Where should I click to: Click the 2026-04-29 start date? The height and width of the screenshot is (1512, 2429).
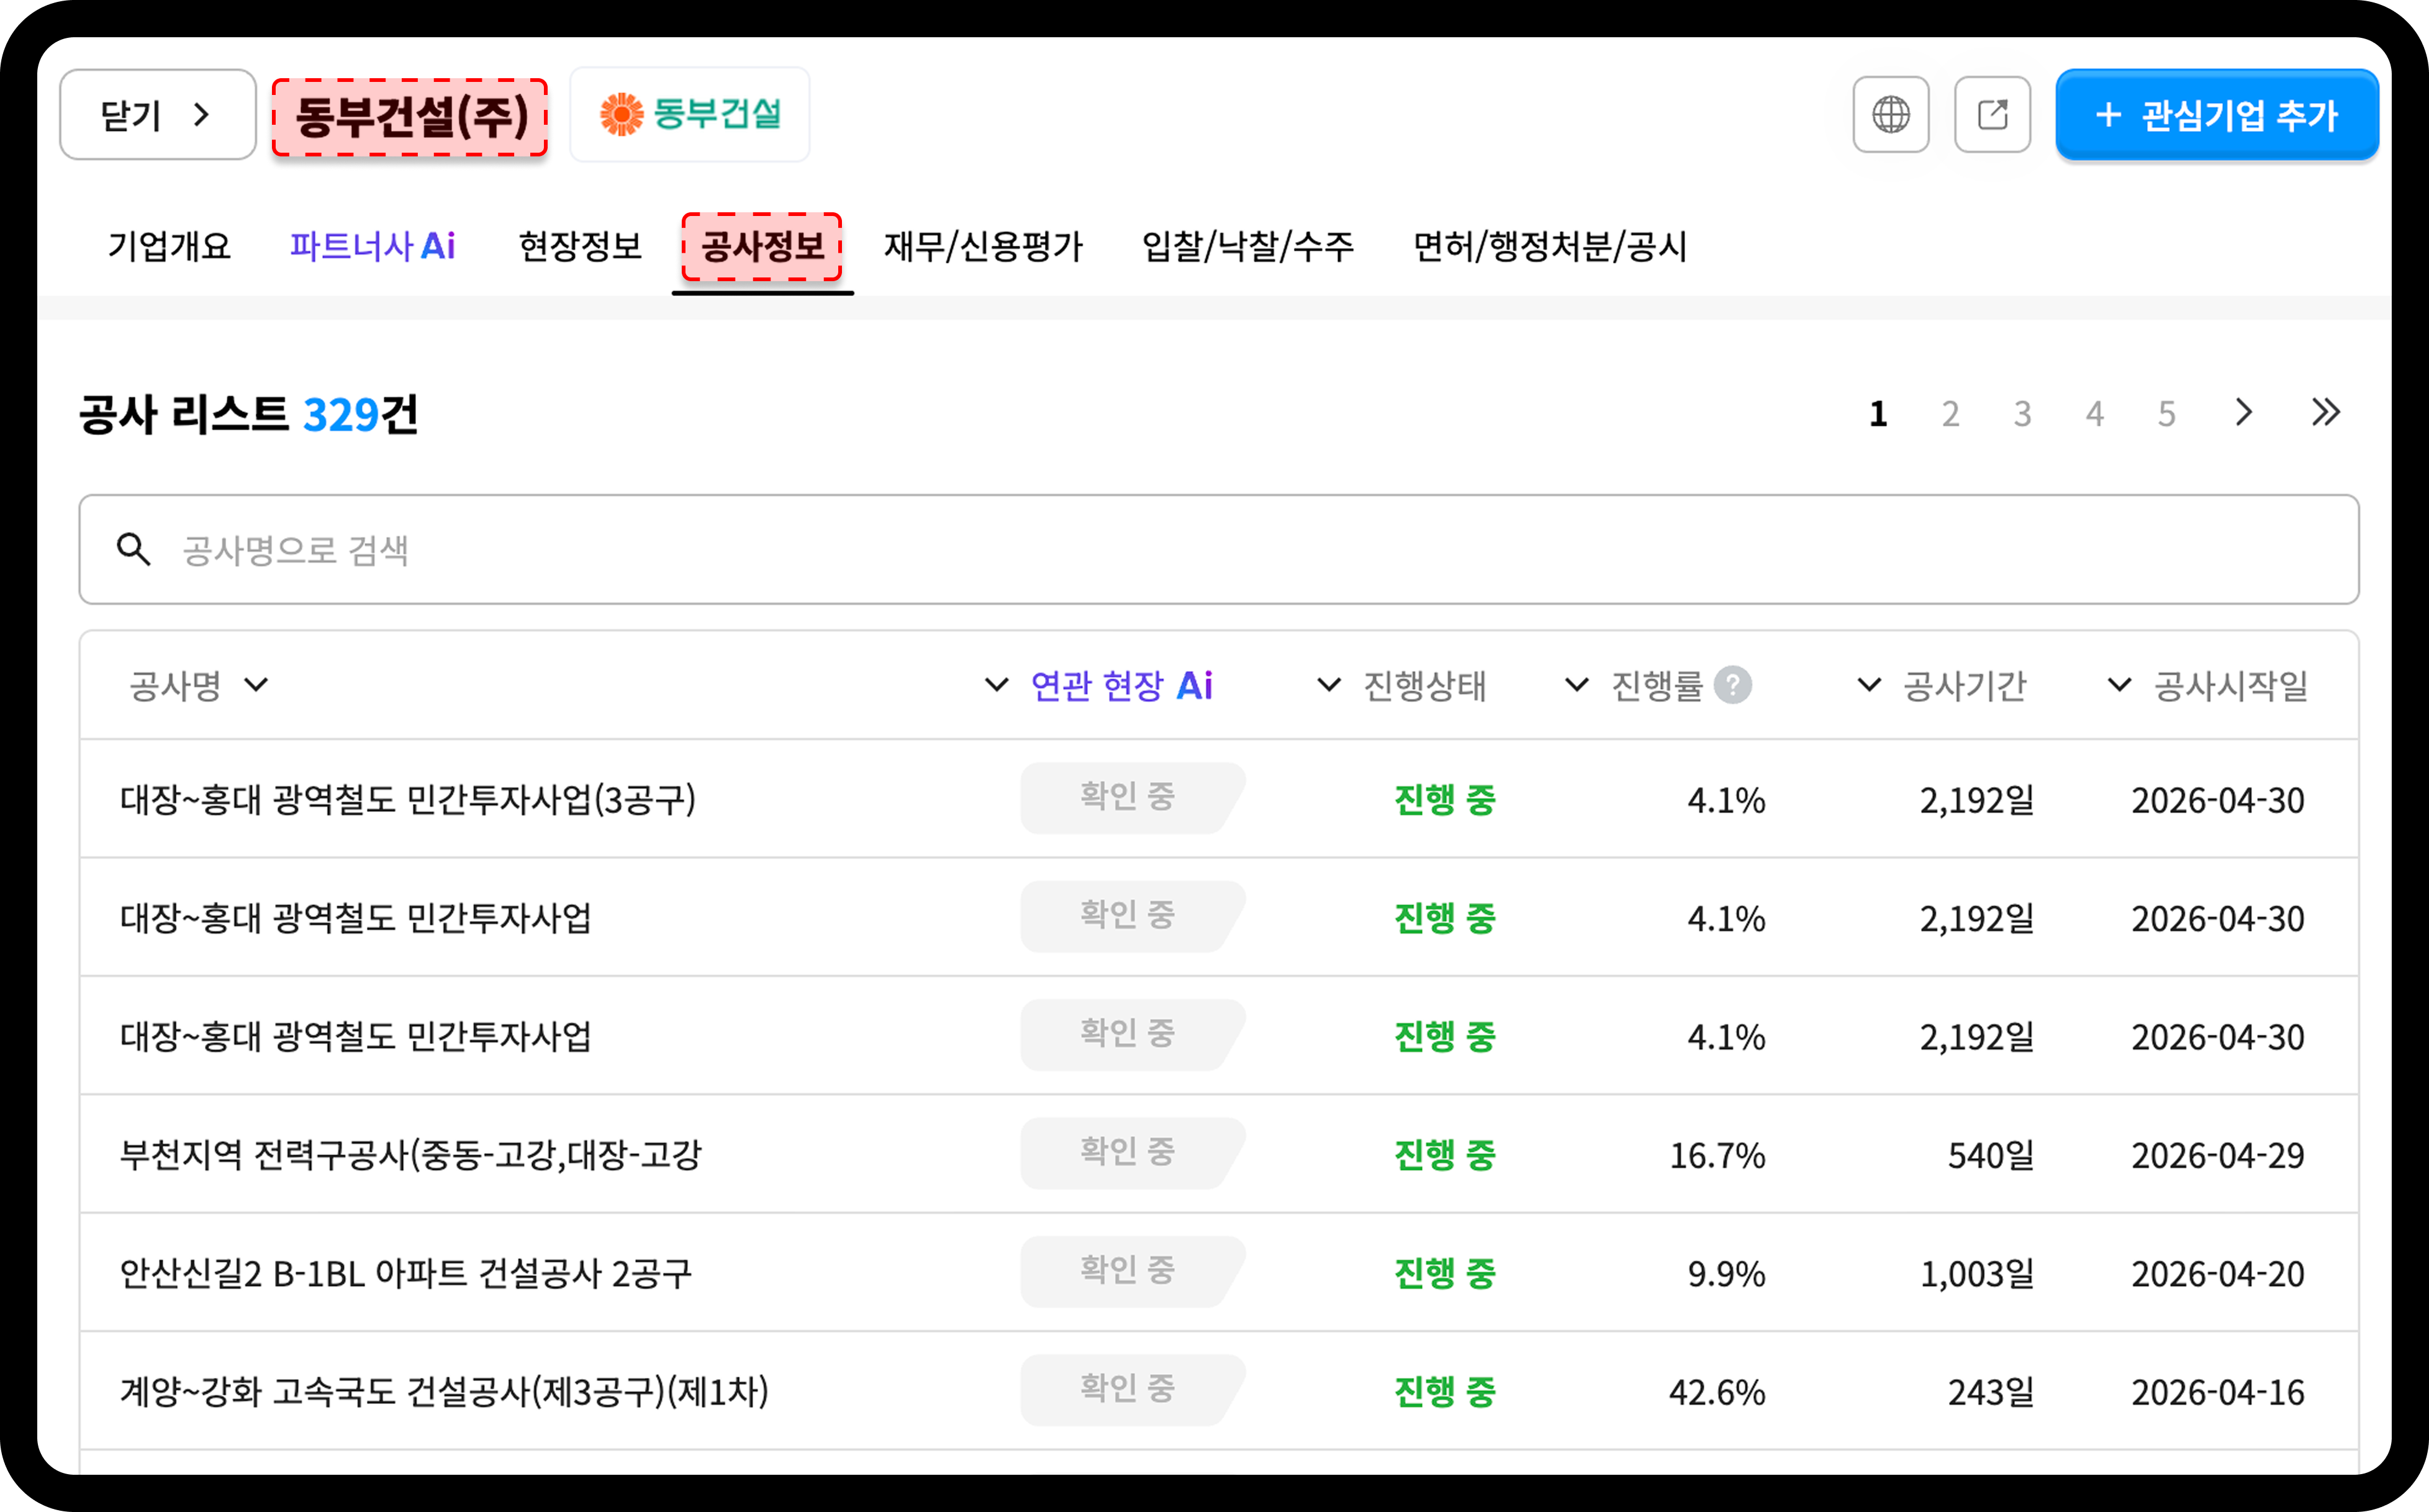(2218, 1155)
